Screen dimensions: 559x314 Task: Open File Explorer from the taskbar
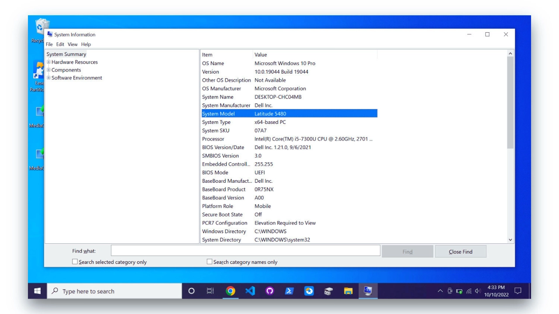tap(348, 291)
